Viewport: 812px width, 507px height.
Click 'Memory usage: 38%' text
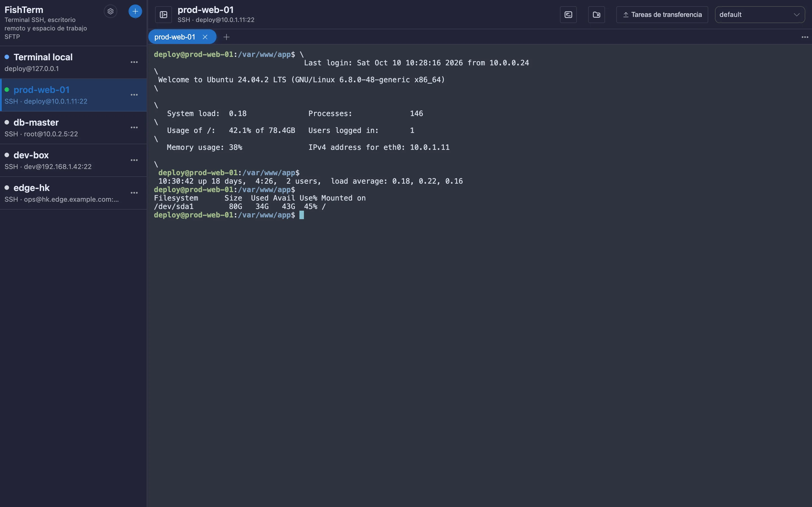[204, 148]
